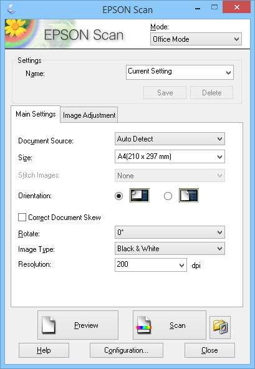This screenshot has height=369, width=255.
Task: Open Help
Action: coord(44,350)
